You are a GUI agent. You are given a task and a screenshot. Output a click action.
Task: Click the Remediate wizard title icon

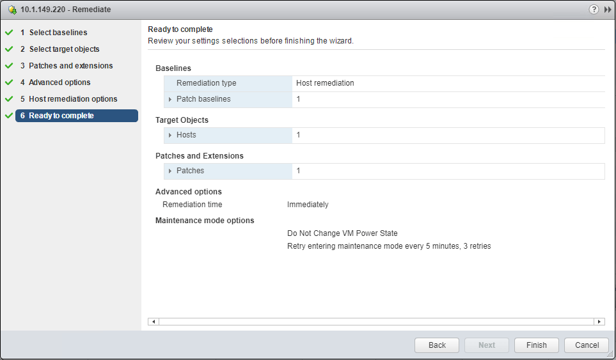[x=12, y=10]
